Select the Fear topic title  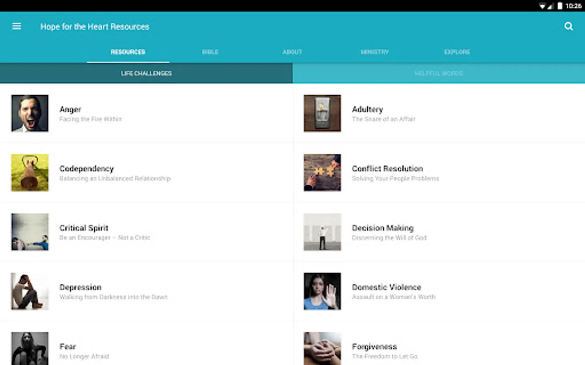click(68, 347)
